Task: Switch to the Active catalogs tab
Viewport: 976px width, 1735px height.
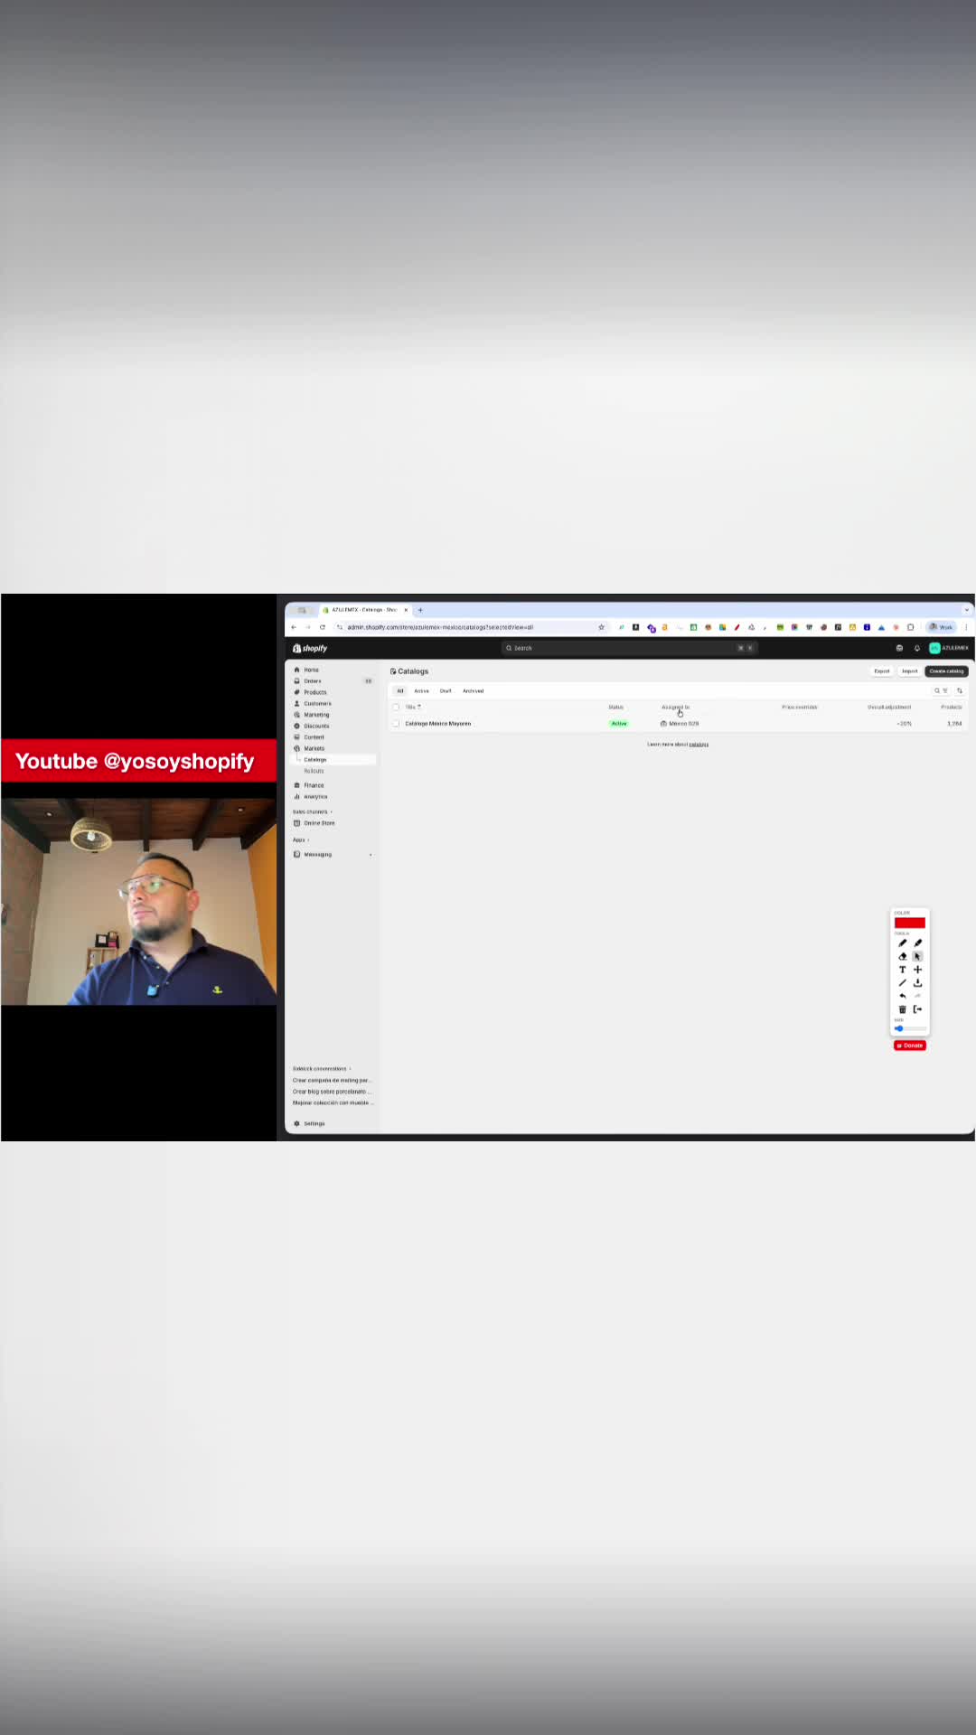Action: [x=421, y=690]
